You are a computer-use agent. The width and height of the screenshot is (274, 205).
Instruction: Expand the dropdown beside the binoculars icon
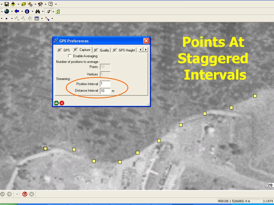pyautogui.click(x=43, y=11)
